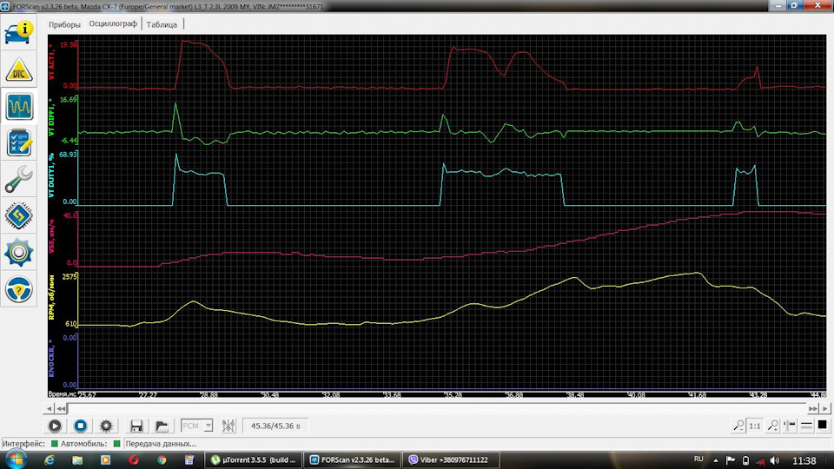This screenshot has width=834, height=469.
Task: Jump timeline back with double-left arrow
Action: tap(61, 408)
